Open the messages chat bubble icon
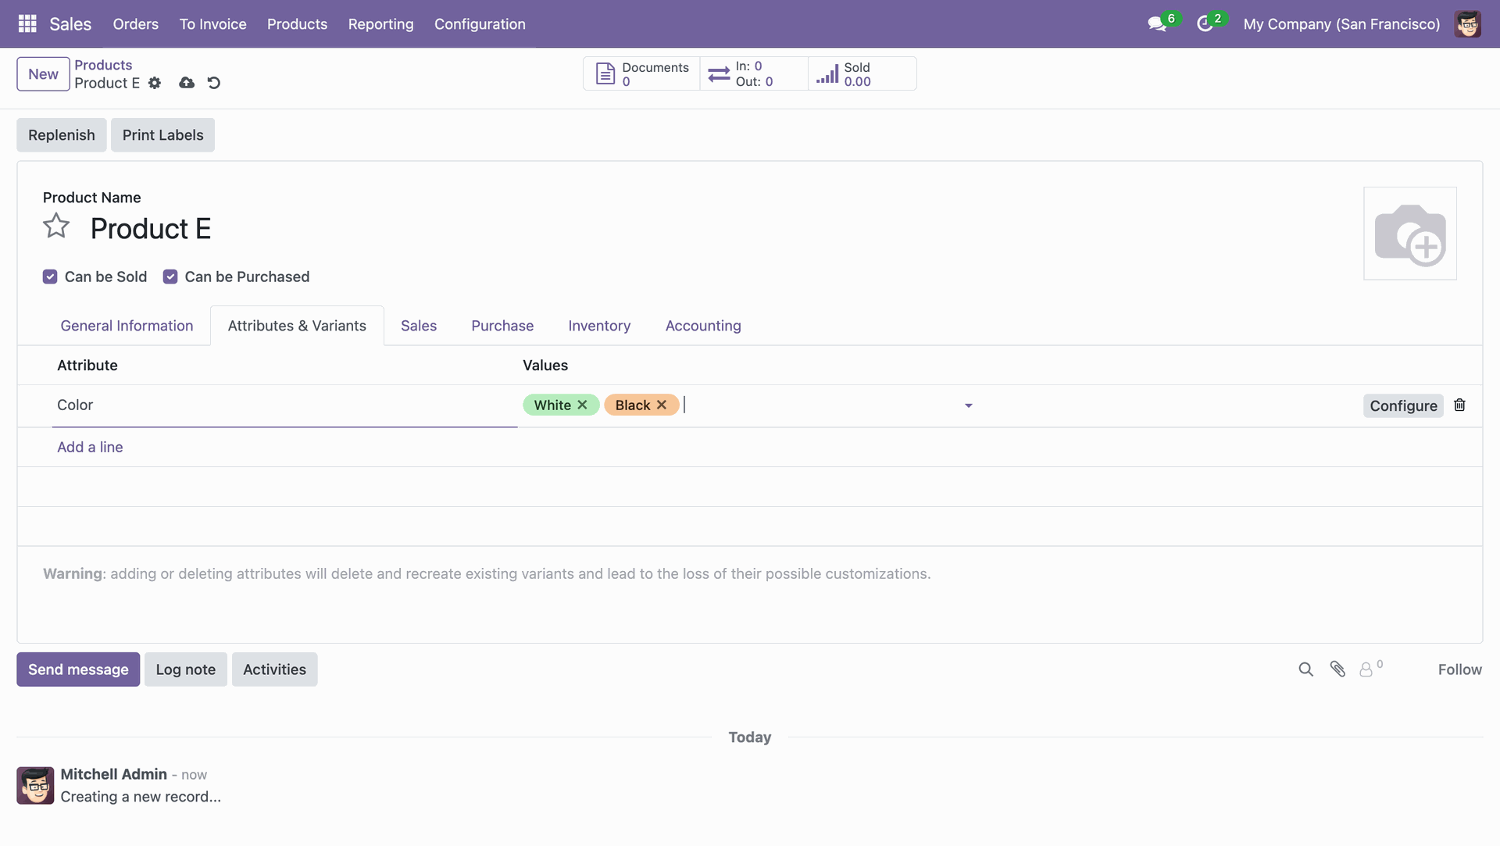 (x=1156, y=24)
